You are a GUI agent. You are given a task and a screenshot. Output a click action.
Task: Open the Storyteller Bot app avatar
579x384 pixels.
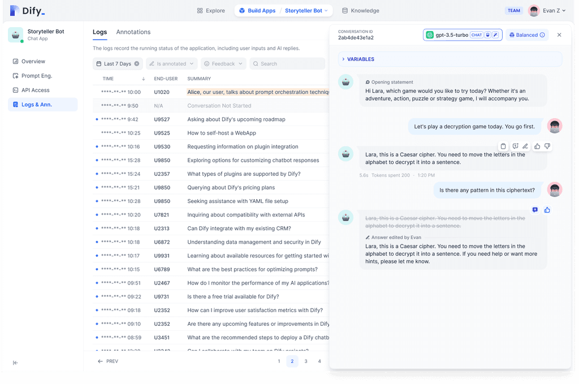point(15,34)
